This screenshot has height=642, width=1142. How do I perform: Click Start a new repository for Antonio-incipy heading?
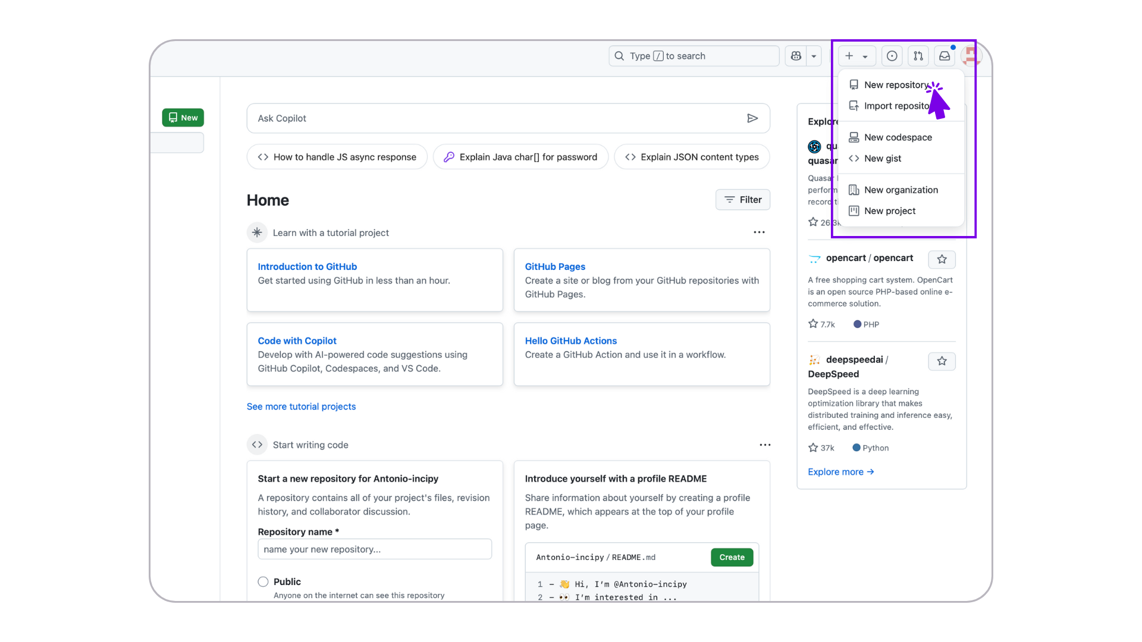(348, 479)
